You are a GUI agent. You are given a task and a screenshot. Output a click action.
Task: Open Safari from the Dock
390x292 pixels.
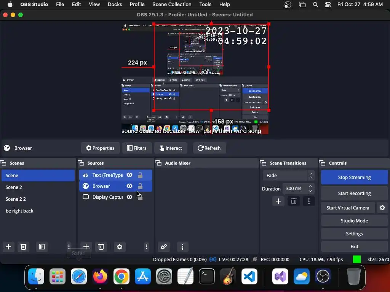(x=79, y=276)
